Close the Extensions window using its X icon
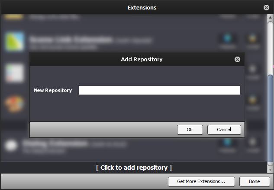 point(266,7)
